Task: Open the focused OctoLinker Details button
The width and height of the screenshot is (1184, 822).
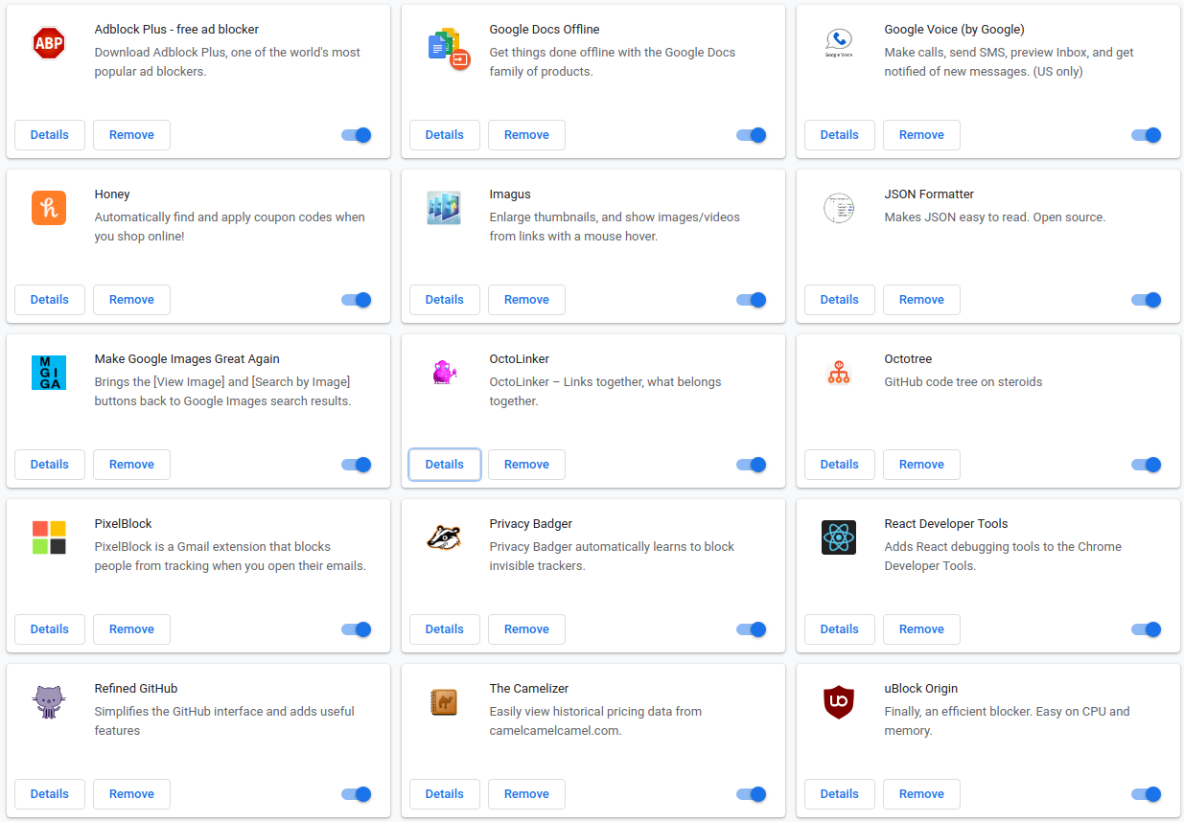Action: pos(445,465)
